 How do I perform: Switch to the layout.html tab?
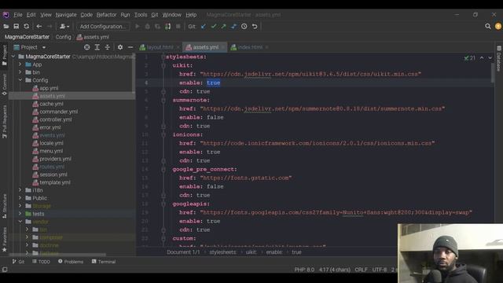[160, 47]
